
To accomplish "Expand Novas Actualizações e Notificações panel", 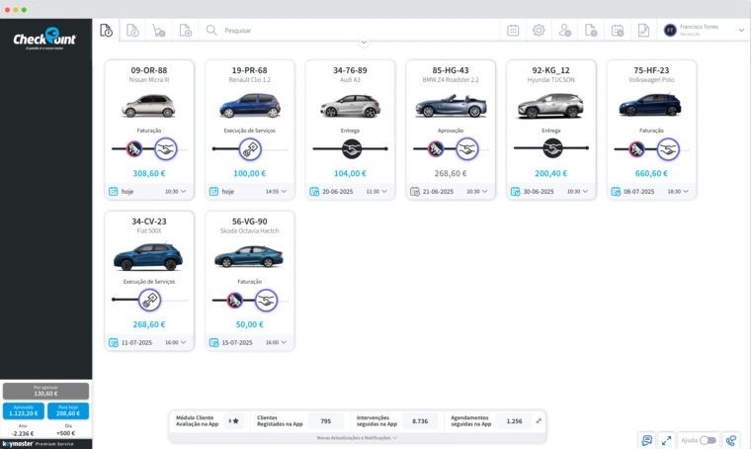I will click(x=357, y=437).
